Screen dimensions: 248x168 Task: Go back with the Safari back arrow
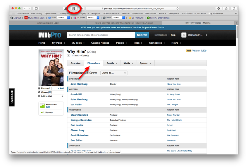(25, 9)
